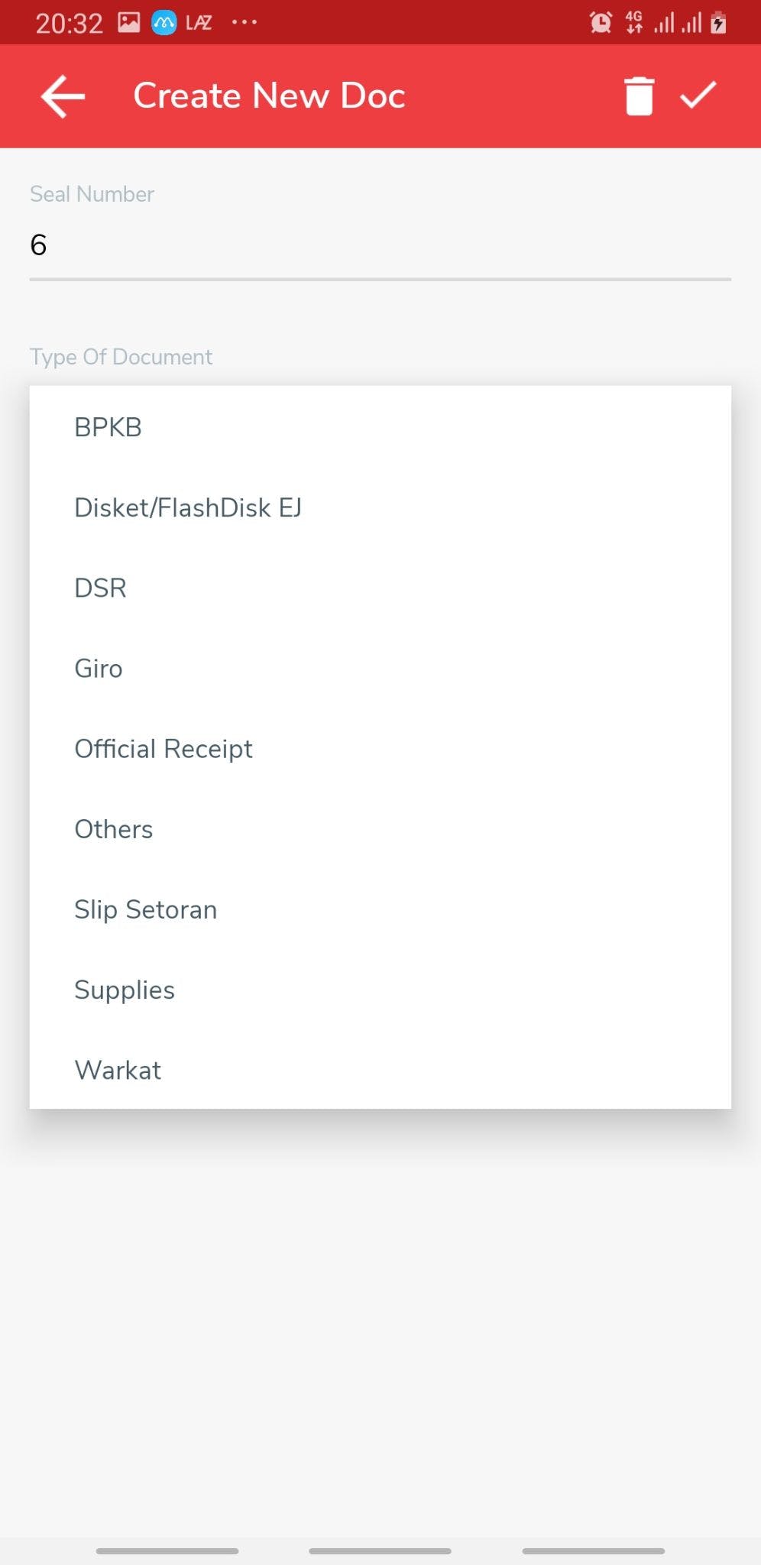
Task: Pick DSR from the list
Action: 100,588
